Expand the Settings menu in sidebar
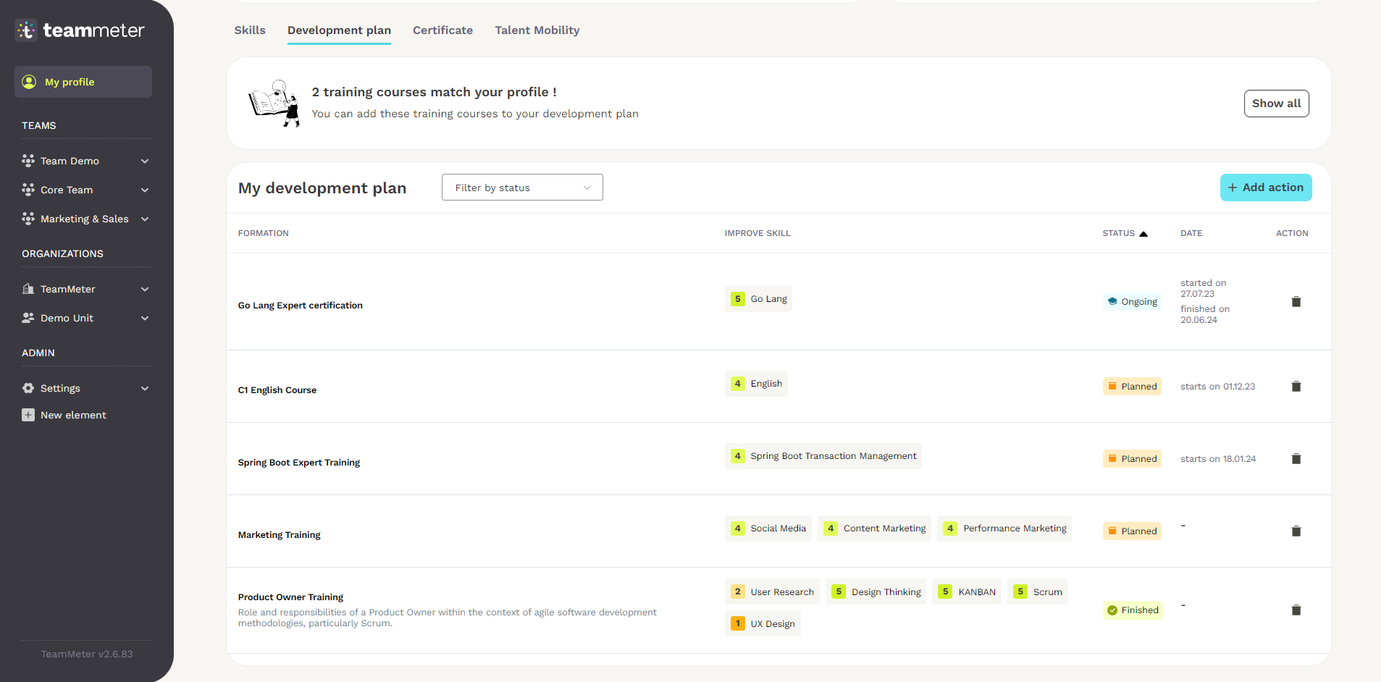Image resolution: width=1381 pixels, height=682 pixels. click(145, 388)
